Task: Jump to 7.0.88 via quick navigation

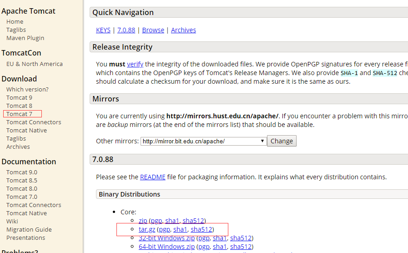Action: (x=126, y=30)
